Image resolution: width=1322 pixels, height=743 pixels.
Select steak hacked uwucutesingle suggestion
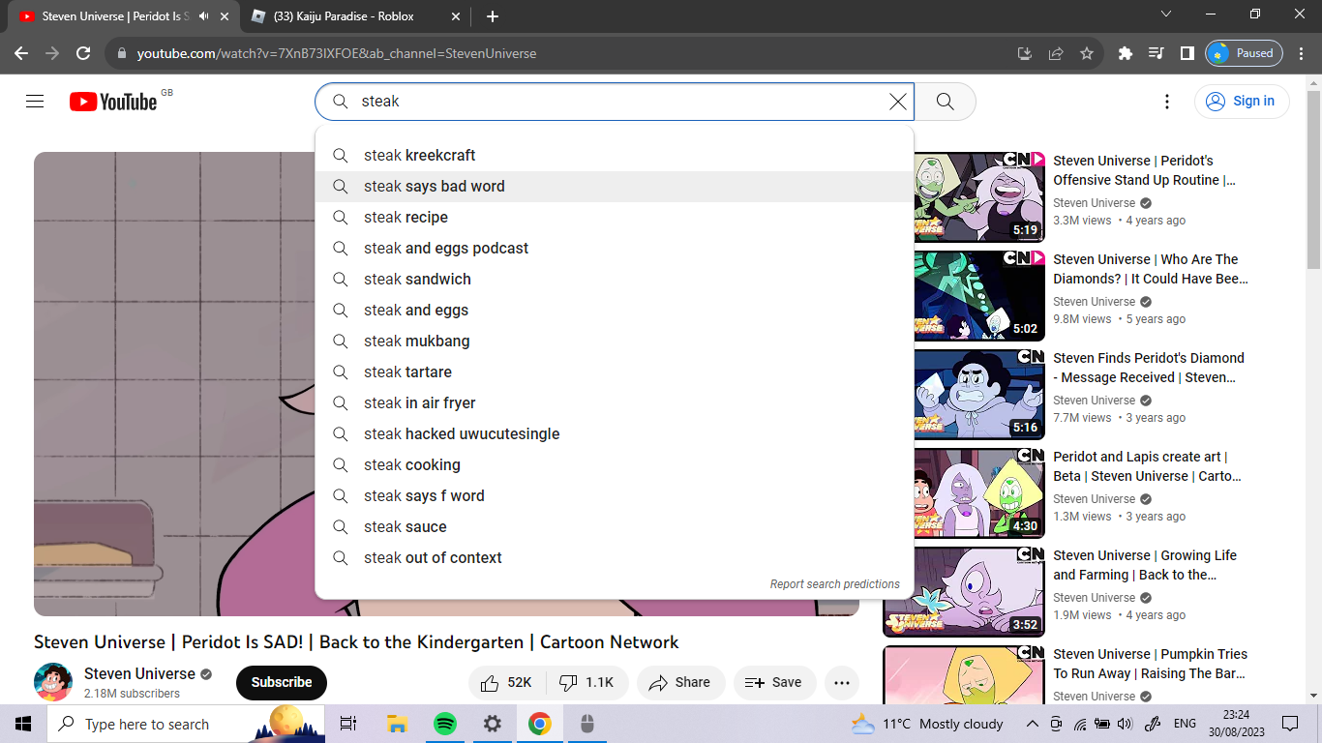pos(615,434)
